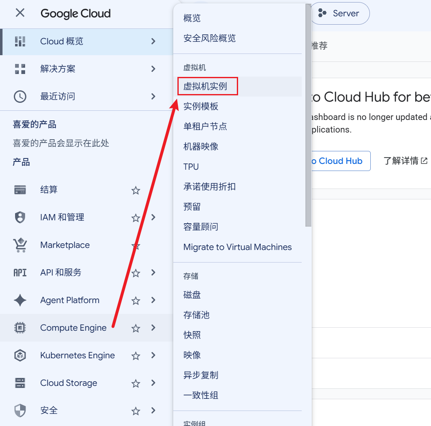Open 预留 submenu item
The height and width of the screenshot is (426, 431).
(238, 207)
